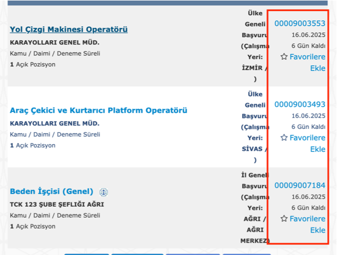Open posting number 00009007184
This screenshot has height=255, width=337.
pos(300,185)
